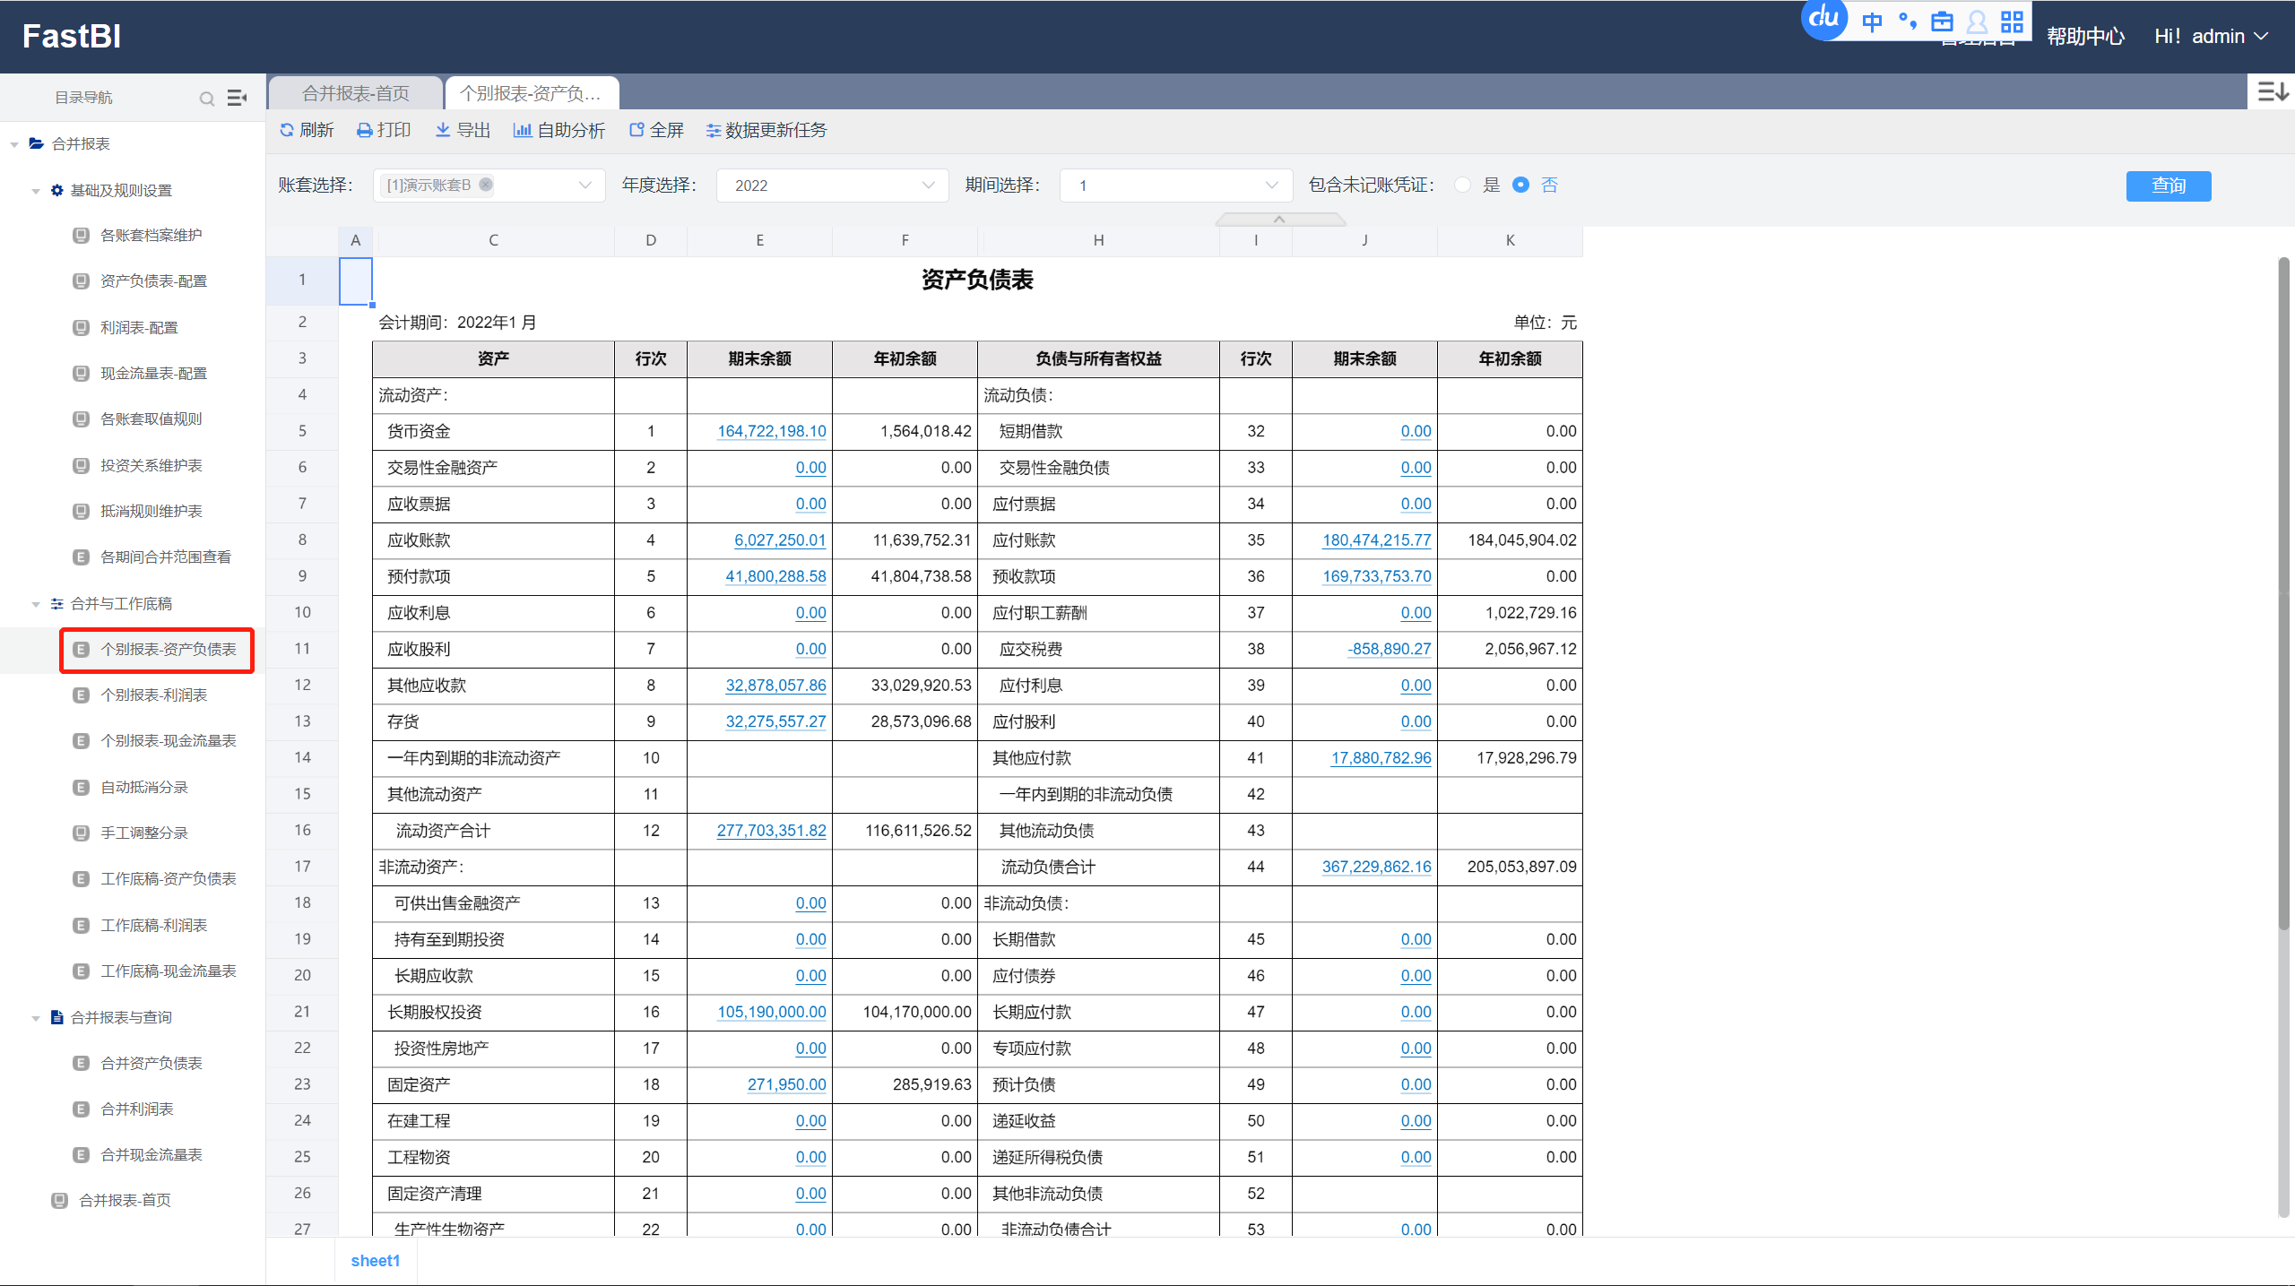Click the fullscreen (全屏) icon
The height and width of the screenshot is (1286, 2295).
(637, 131)
